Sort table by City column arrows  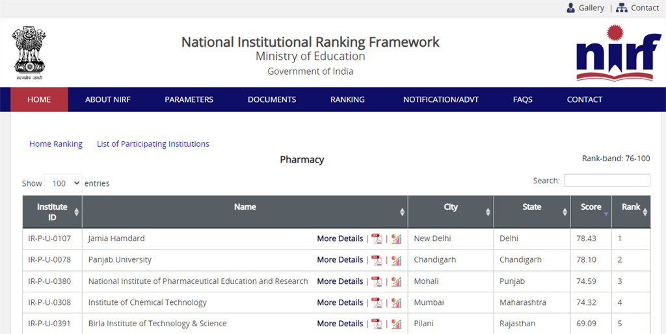click(x=488, y=212)
